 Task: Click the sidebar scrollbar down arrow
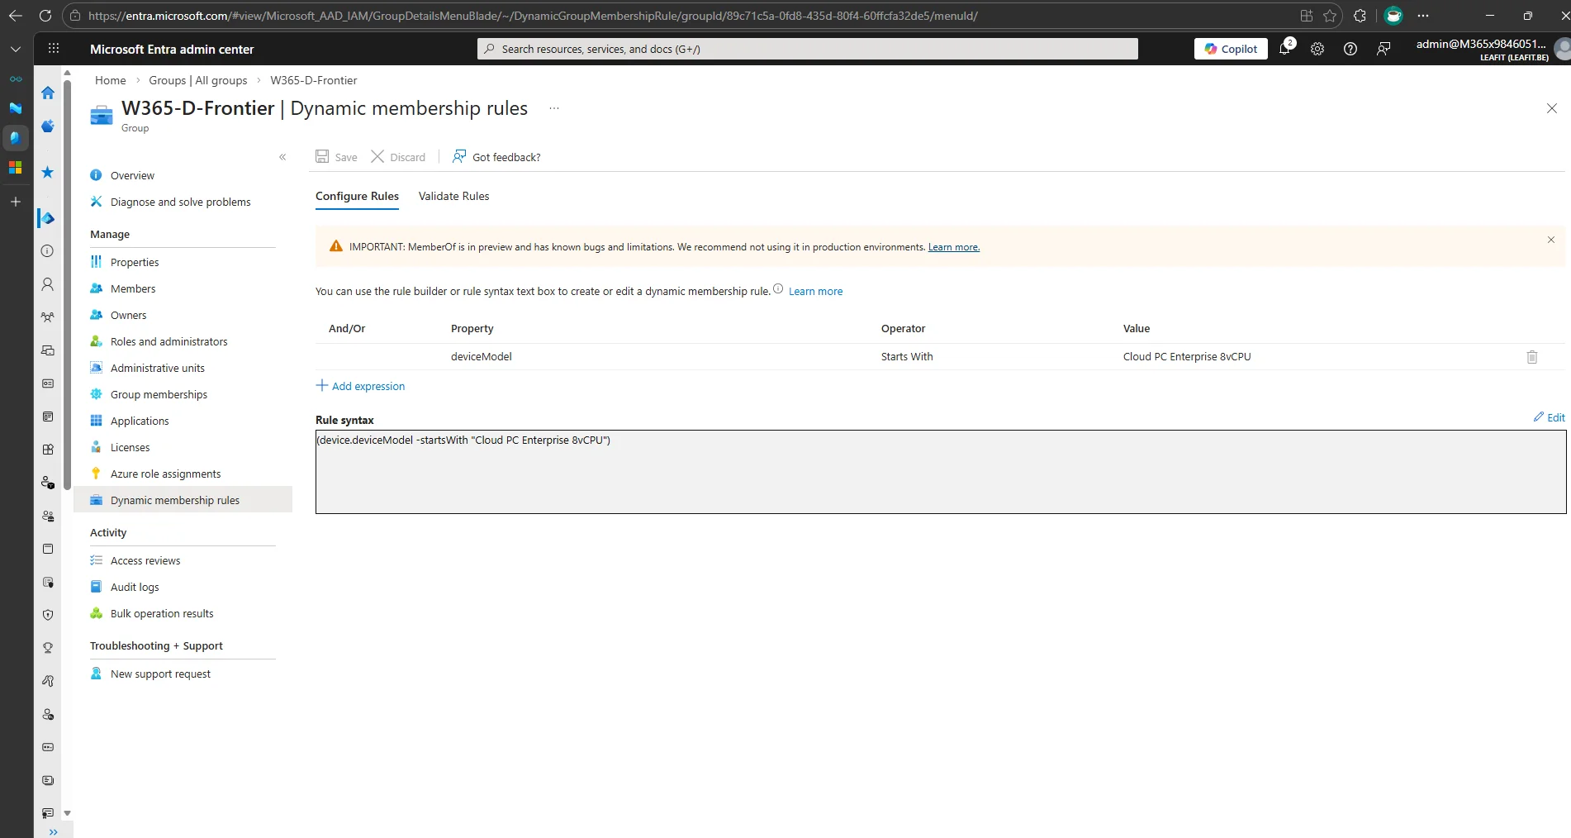(x=68, y=813)
